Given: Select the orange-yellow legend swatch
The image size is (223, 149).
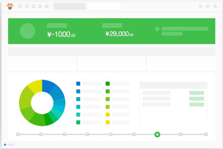Looking at the screenshot, I should (108, 122).
